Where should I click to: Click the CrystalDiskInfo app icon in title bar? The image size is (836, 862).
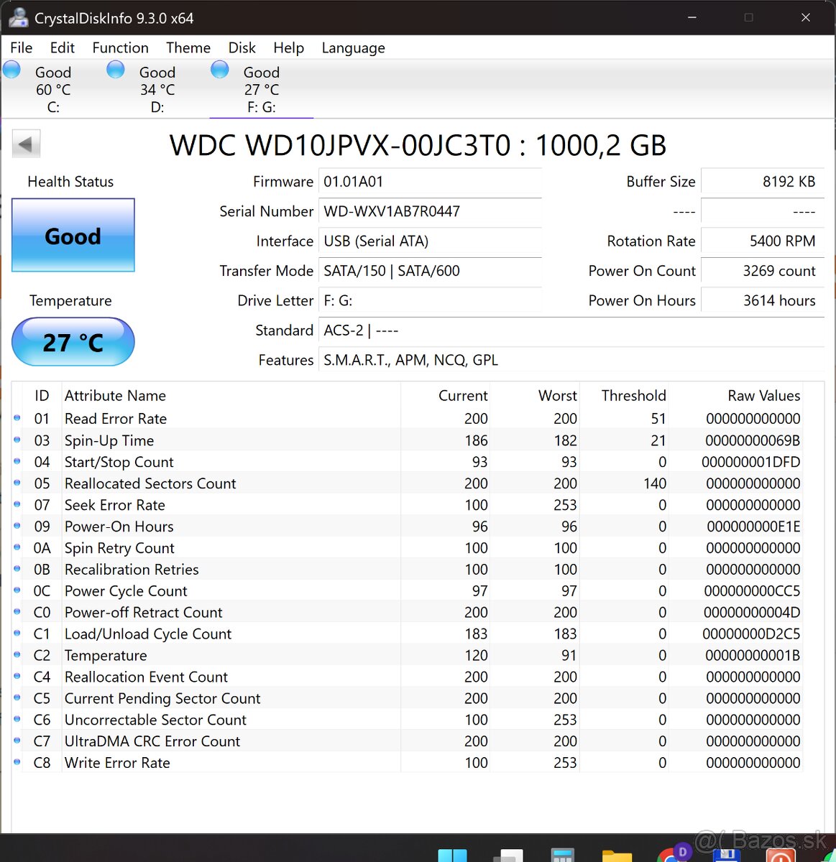(x=18, y=18)
